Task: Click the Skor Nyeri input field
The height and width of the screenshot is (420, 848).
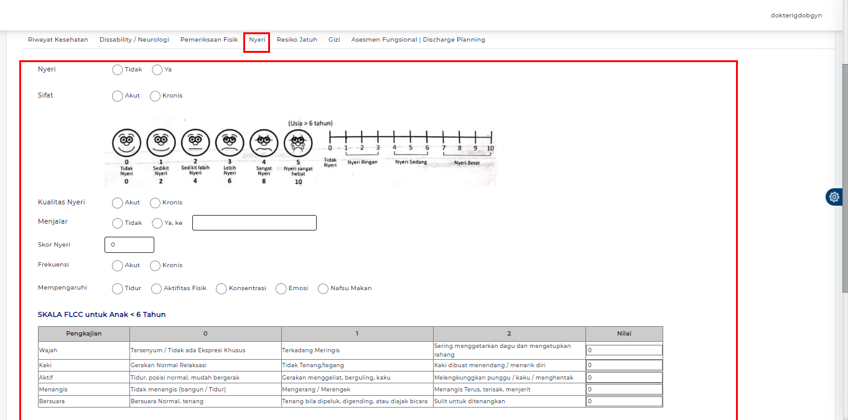Action: click(129, 244)
